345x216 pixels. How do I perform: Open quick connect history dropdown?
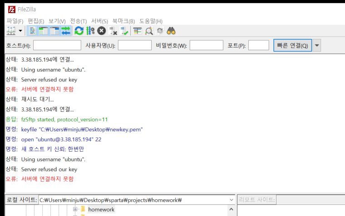316,45
